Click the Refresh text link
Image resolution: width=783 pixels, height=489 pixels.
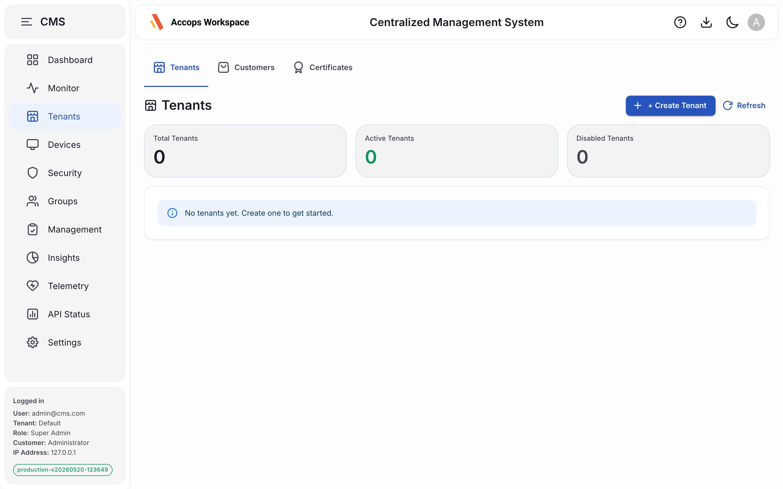pos(751,105)
